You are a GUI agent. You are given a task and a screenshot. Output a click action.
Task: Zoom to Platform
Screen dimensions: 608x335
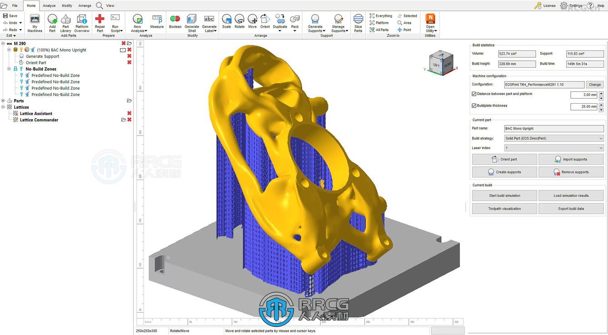click(379, 23)
